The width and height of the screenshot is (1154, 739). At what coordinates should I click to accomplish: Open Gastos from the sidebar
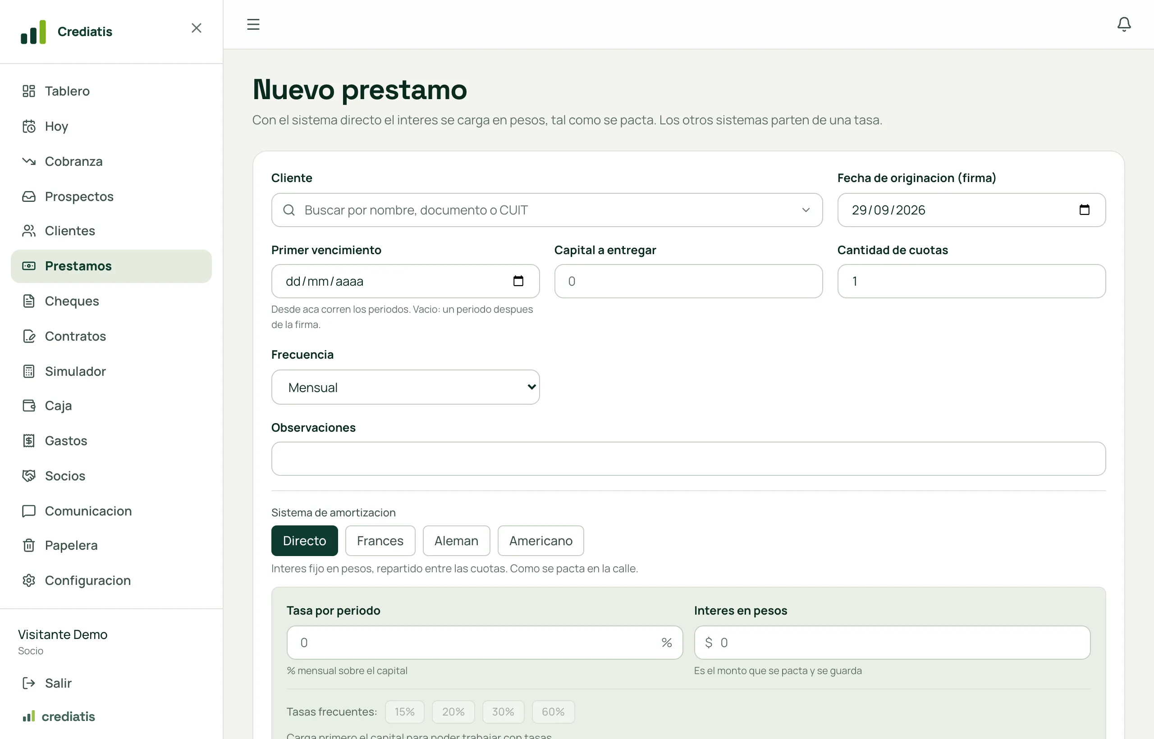[x=111, y=441]
